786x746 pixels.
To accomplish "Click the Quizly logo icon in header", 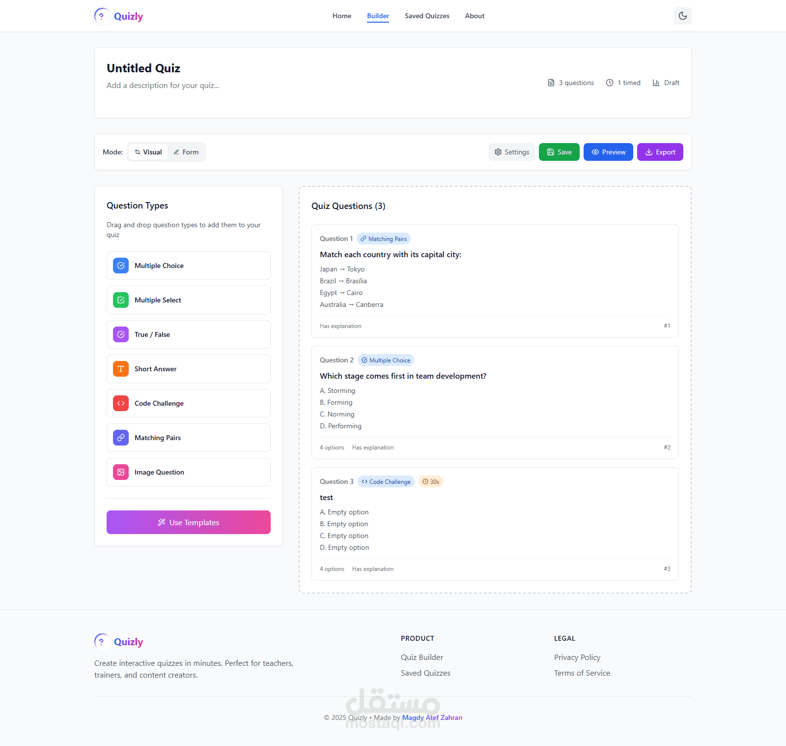I will [102, 16].
